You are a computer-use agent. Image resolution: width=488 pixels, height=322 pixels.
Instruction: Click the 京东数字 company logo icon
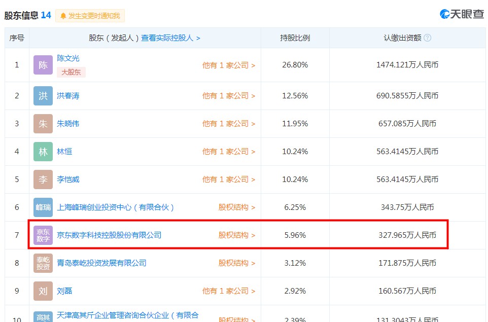coord(43,235)
